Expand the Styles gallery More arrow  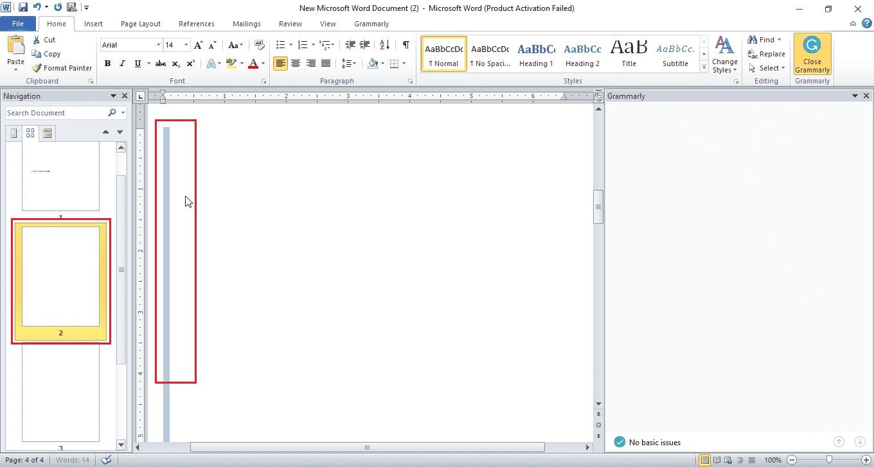point(704,67)
